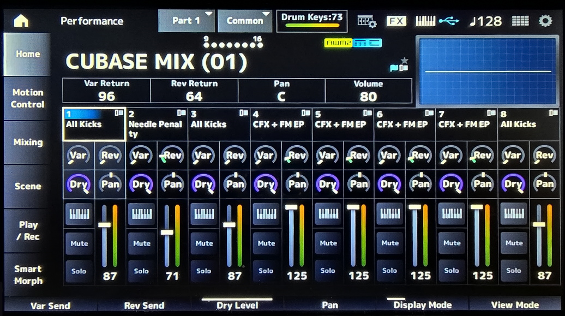Select the Rev Return value 64

[x=194, y=91]
